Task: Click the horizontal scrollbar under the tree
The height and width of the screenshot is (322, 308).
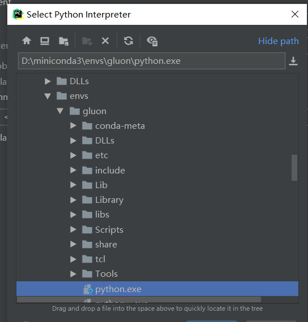Action: pyautogui.click(x=139, y=299)
